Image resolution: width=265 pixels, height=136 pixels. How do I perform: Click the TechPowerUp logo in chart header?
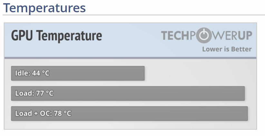[206, 36]
